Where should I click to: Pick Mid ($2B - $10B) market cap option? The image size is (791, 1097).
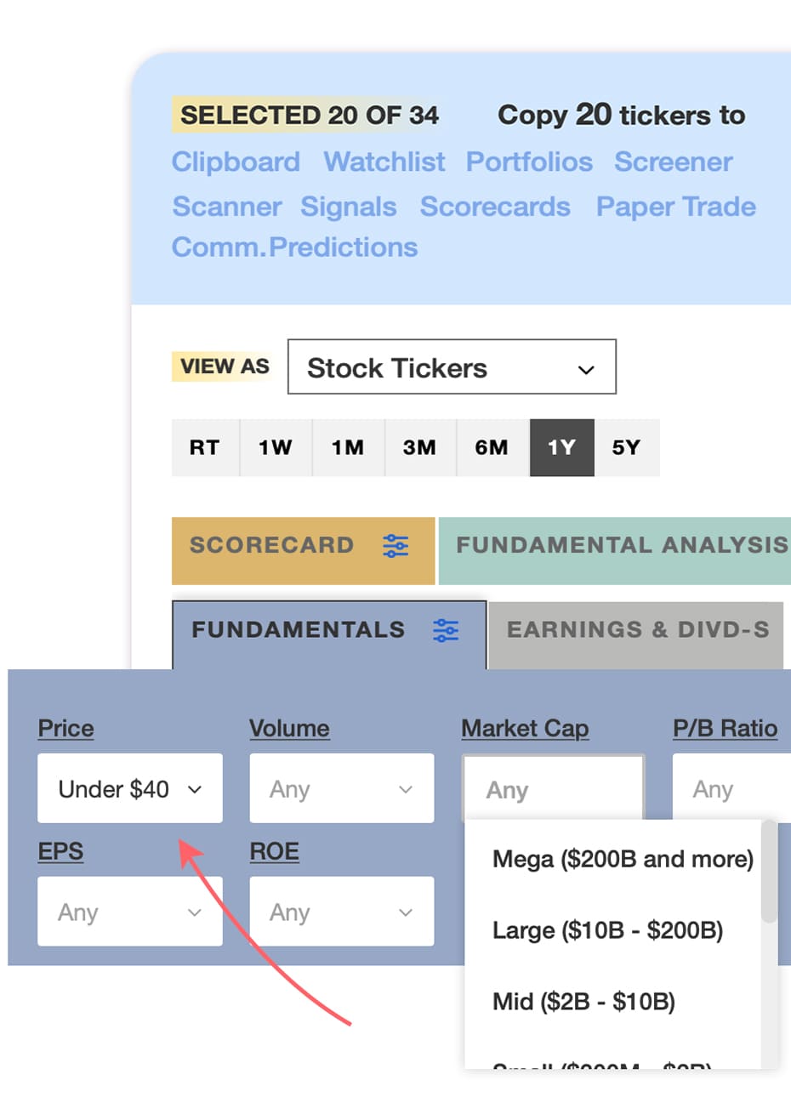pos(583,1001)
